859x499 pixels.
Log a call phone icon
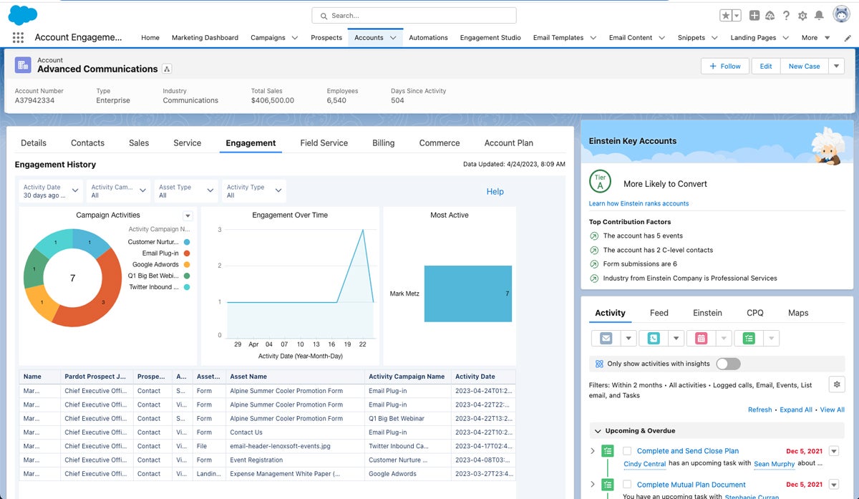[x=654, y=339]
